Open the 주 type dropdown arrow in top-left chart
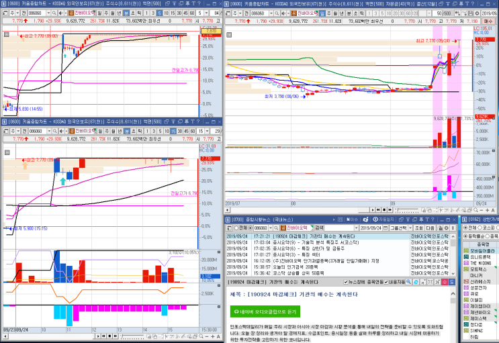This screenshot has width=499, height=343. tap(18, 13)
